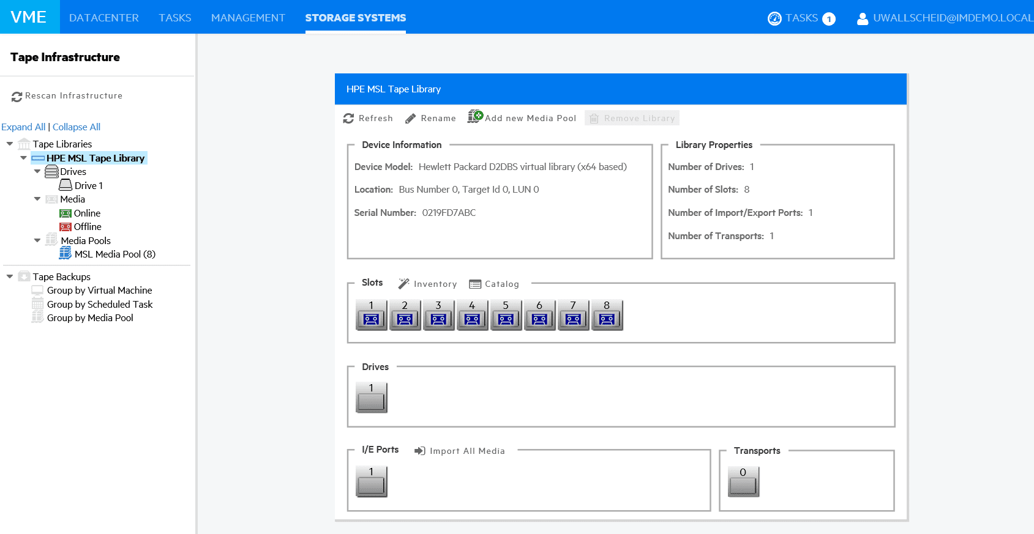
Task: Select HPE MSL Tape Library tree item
Action: point(96,158)
